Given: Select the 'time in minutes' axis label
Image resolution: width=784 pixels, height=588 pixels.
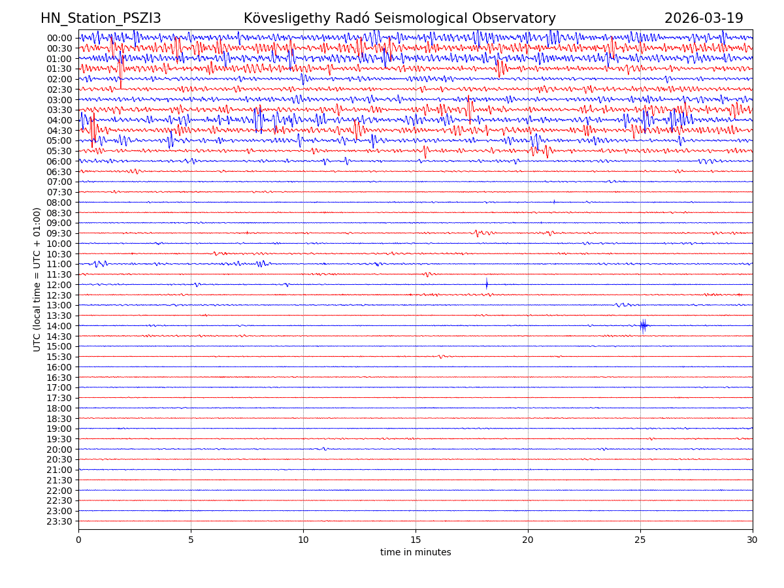Looking at the screenshot, I should 416,553.
